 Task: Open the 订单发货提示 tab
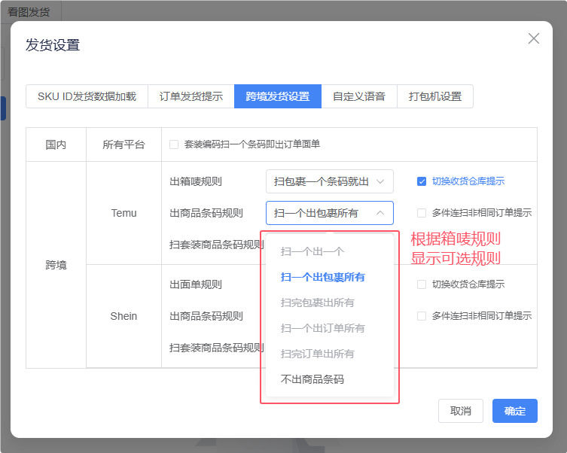coord(191,96)
